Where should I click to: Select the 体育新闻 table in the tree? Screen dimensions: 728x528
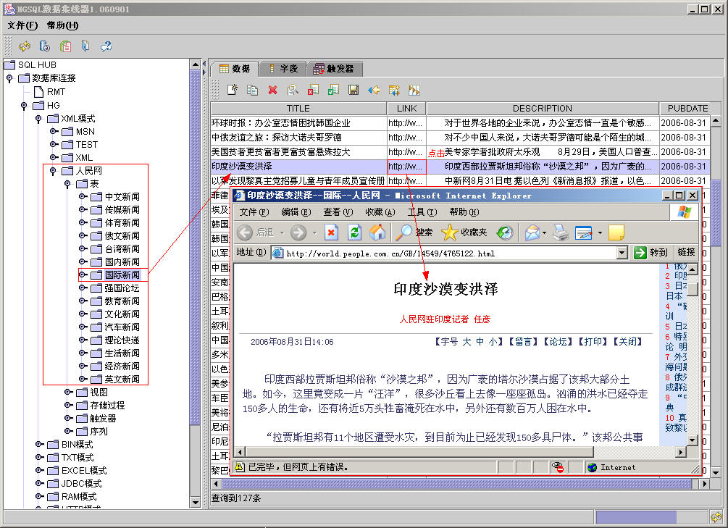coord(122,223)
